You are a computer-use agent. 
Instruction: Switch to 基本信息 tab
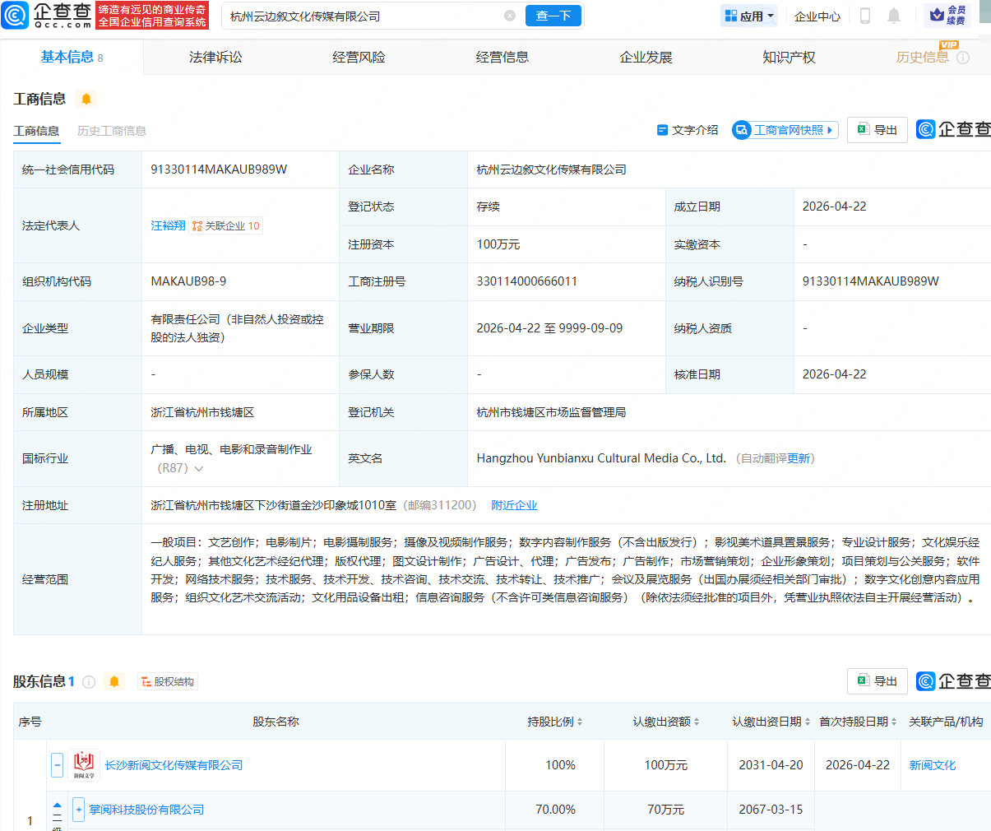pyautogui.click(x=72, y=57)
